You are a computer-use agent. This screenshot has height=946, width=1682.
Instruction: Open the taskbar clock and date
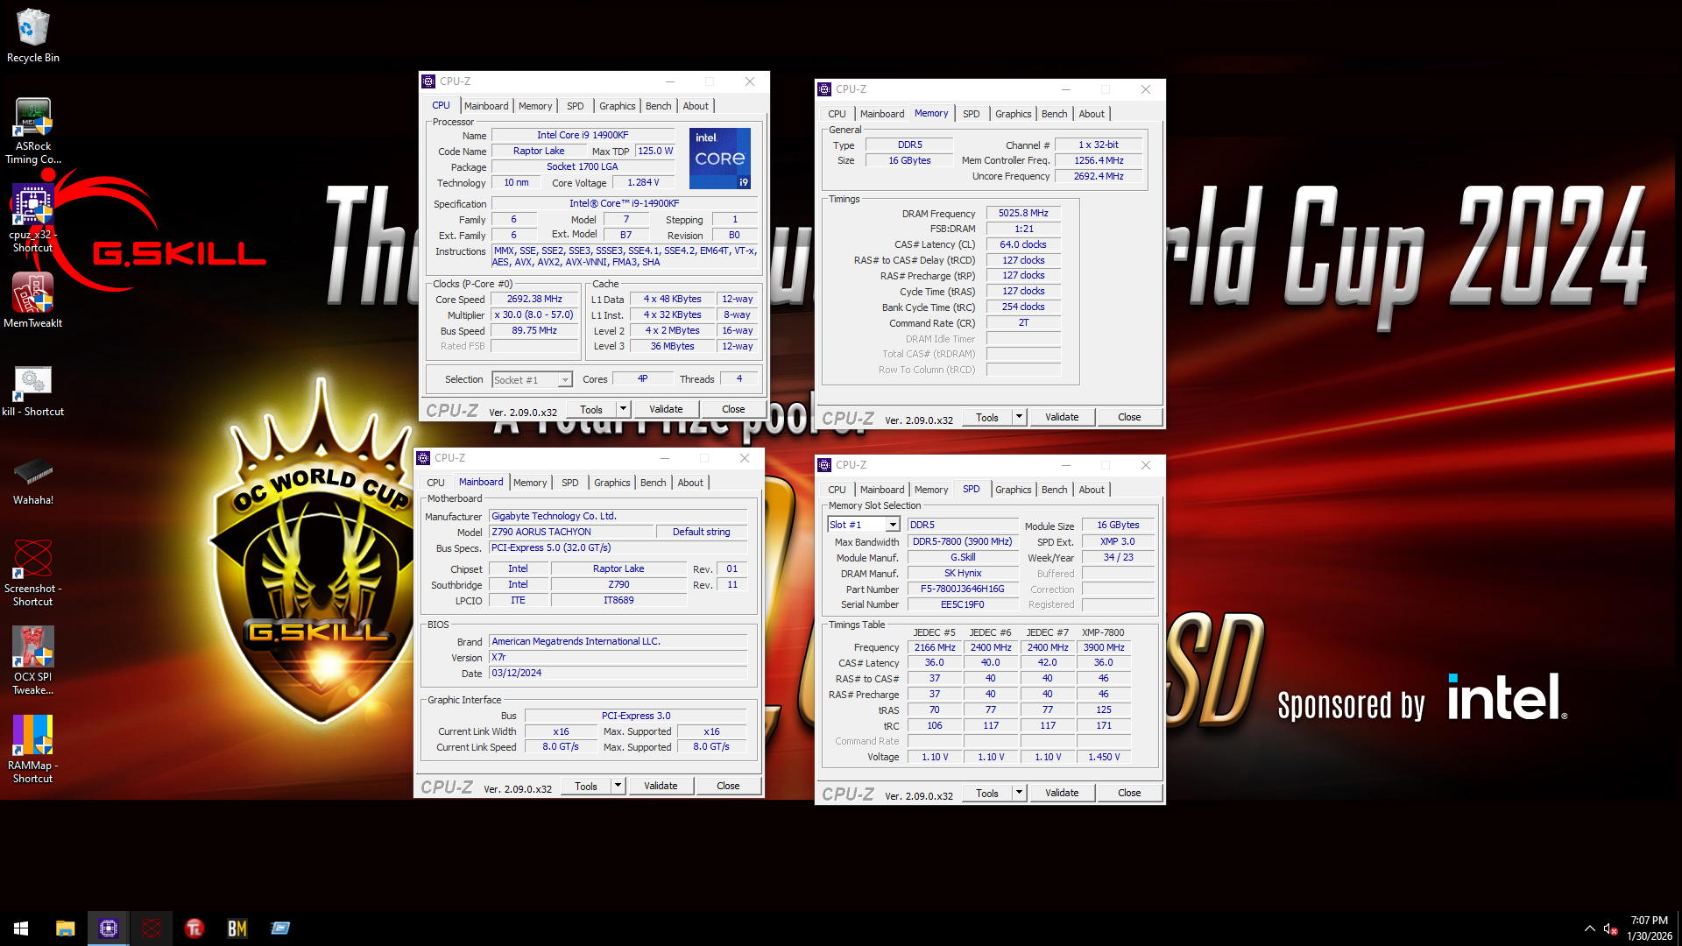point(1650,928)
